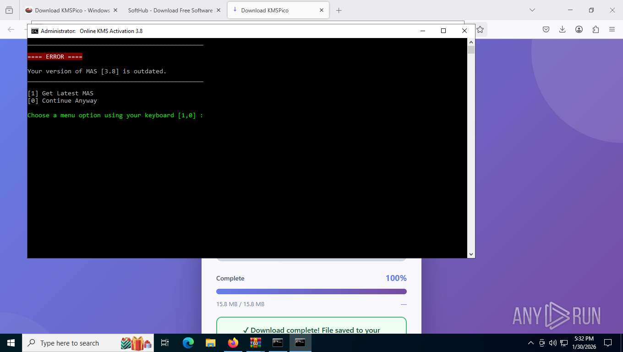The height and width of the screenshot is (352, 623).
Task: Click the red ERROR heading
Action: (55, 57)
